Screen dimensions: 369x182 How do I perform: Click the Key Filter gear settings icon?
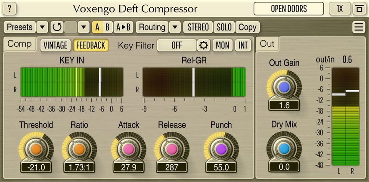click(x=204, y=45)
